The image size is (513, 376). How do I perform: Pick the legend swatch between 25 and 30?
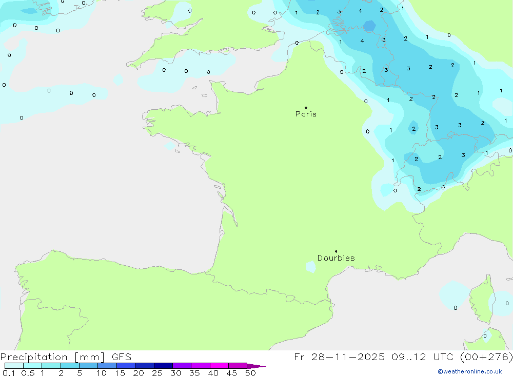point(163,366)
